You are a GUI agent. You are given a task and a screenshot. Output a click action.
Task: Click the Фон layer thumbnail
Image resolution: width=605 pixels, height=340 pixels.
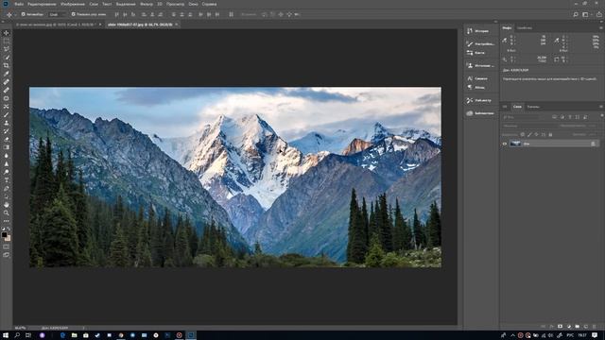click(515, 144)
